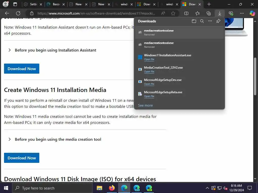Go back with the back arrow
This screenshot has height=193, width=258.
pyautogui.click(x=7, y=13)
